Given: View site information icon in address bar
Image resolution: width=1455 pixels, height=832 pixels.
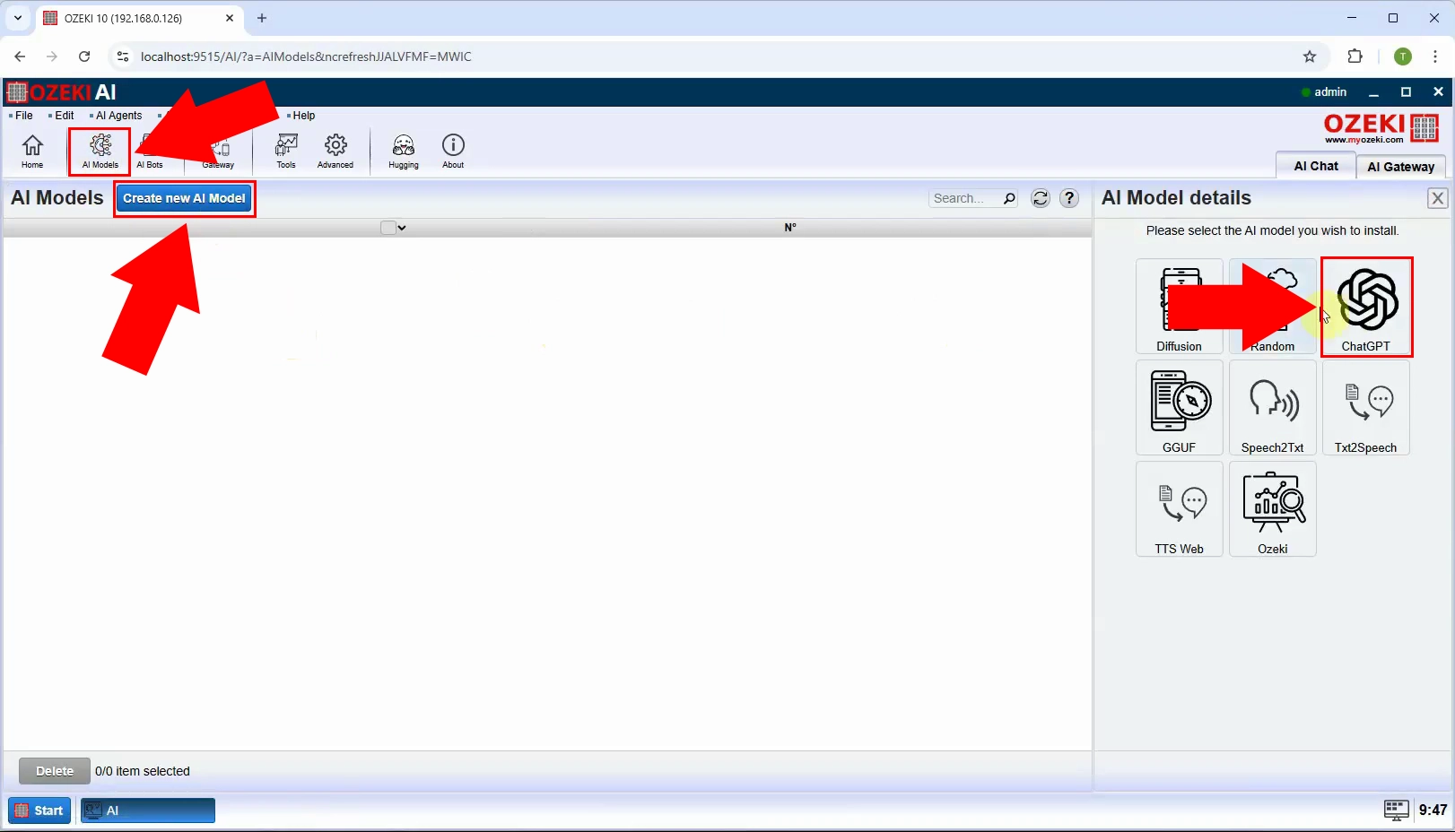Looking at the screenshot, I should coord(123,56).
